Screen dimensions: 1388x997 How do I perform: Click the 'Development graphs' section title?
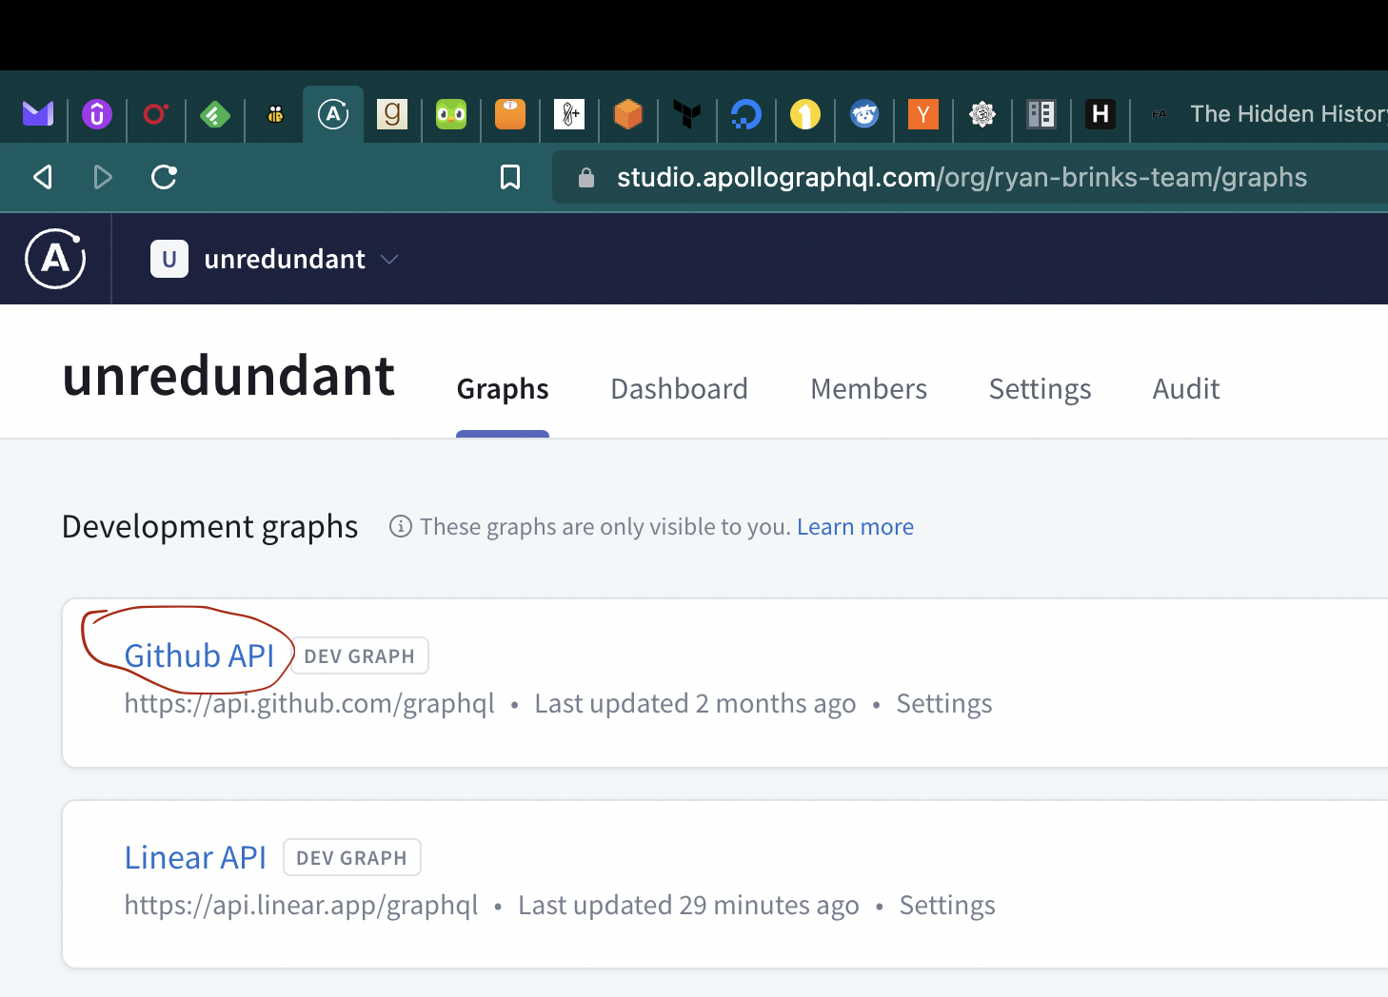pyautogui.click(x=210, y=527)
